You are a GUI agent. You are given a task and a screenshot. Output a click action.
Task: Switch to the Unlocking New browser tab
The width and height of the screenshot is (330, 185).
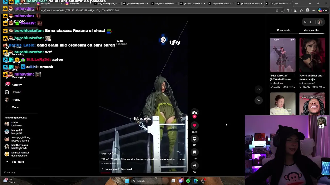coord(136,4)
